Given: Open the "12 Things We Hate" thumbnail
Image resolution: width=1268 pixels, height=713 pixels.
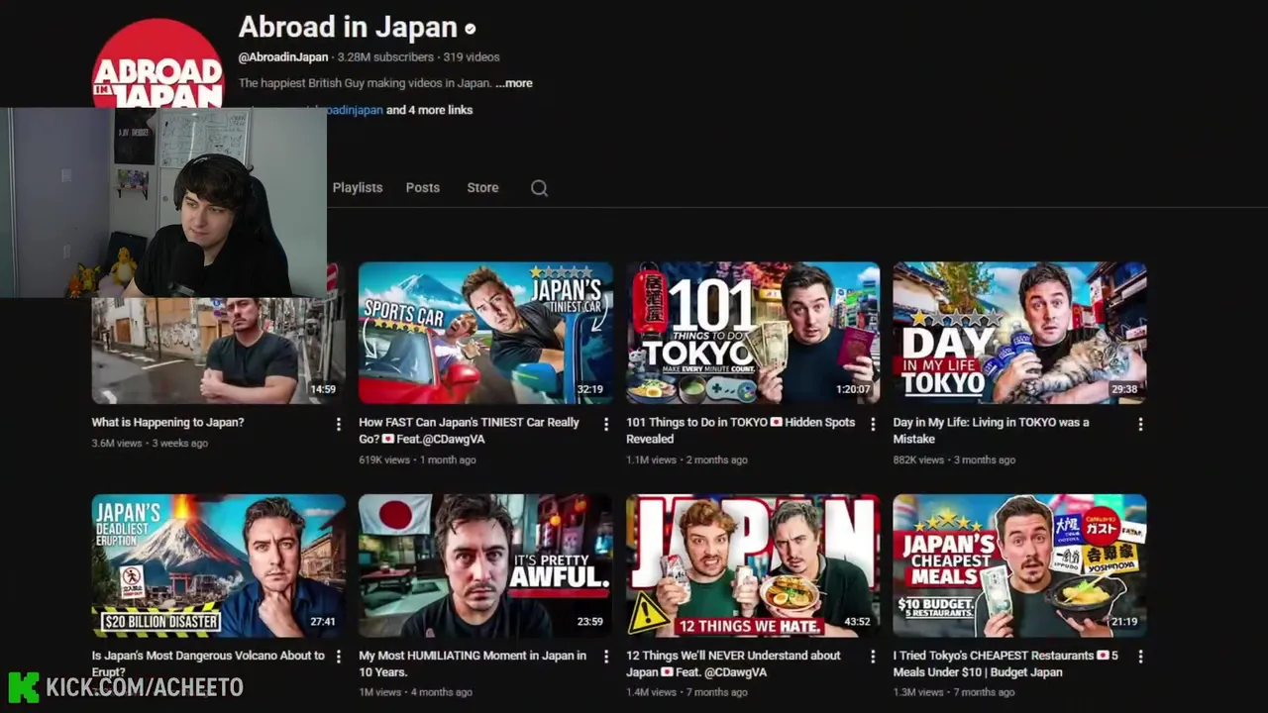Looking at the screenshot, I should (753, 565).
